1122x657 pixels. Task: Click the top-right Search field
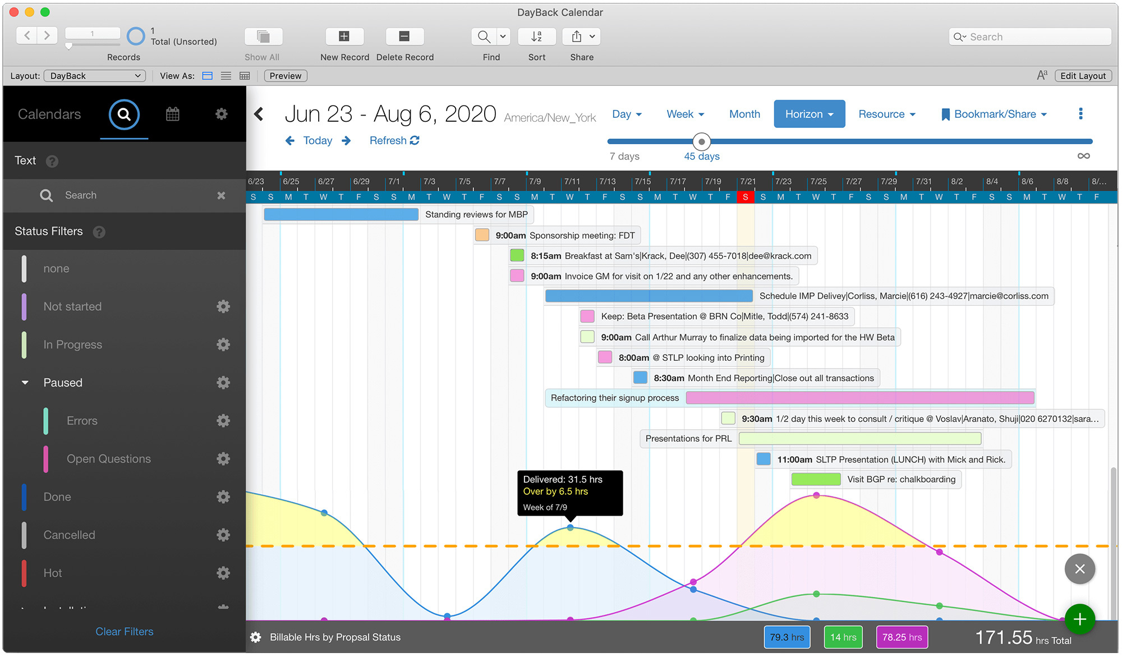1029,36
